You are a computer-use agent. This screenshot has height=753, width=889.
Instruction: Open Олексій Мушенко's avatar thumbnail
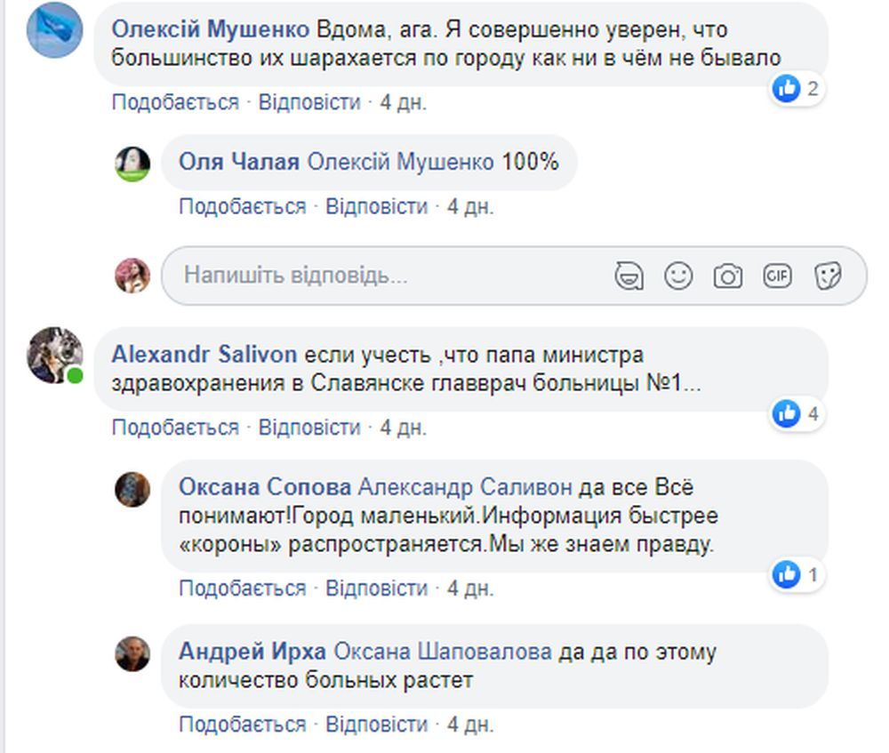55,29
